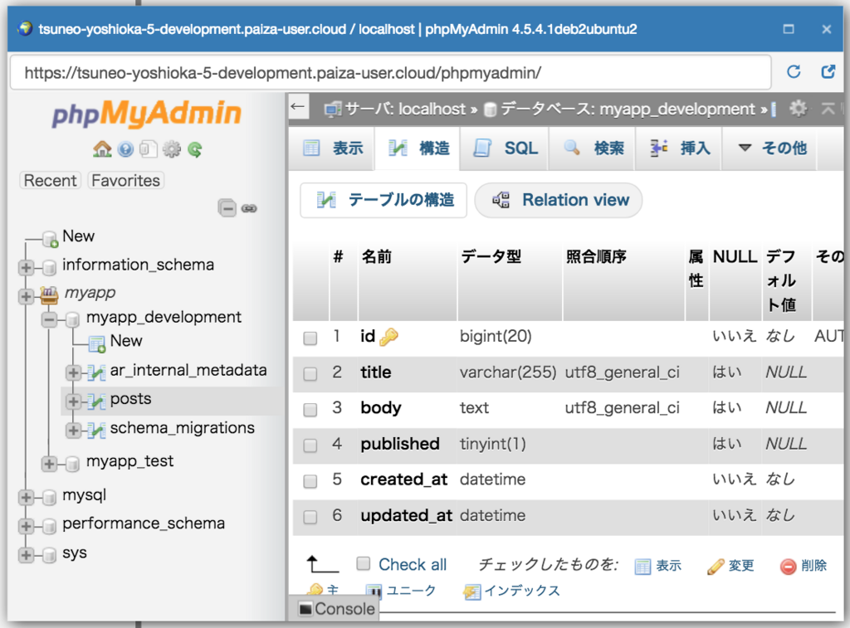Click the primary key icon beside id
This screenshot has width=850, height=628.
[388, 337]
